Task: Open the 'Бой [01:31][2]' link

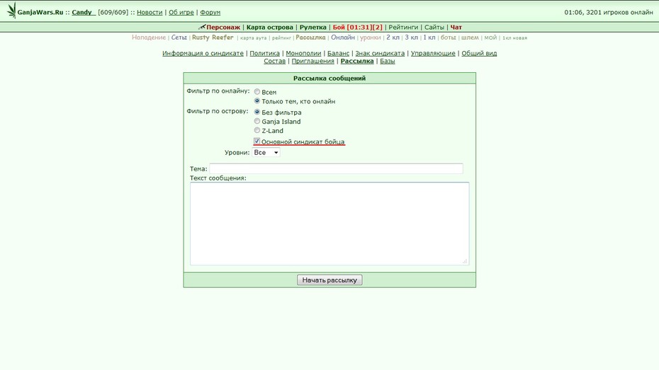Action: point(358,28)
